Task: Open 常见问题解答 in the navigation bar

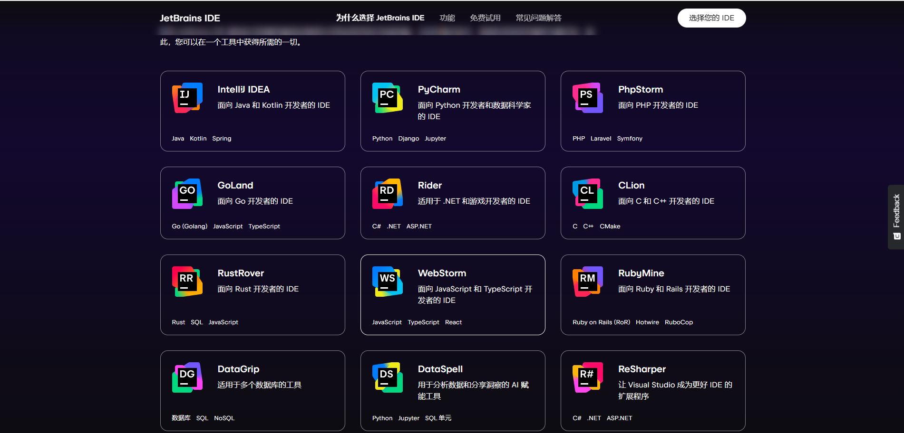Action: point(538,18)
